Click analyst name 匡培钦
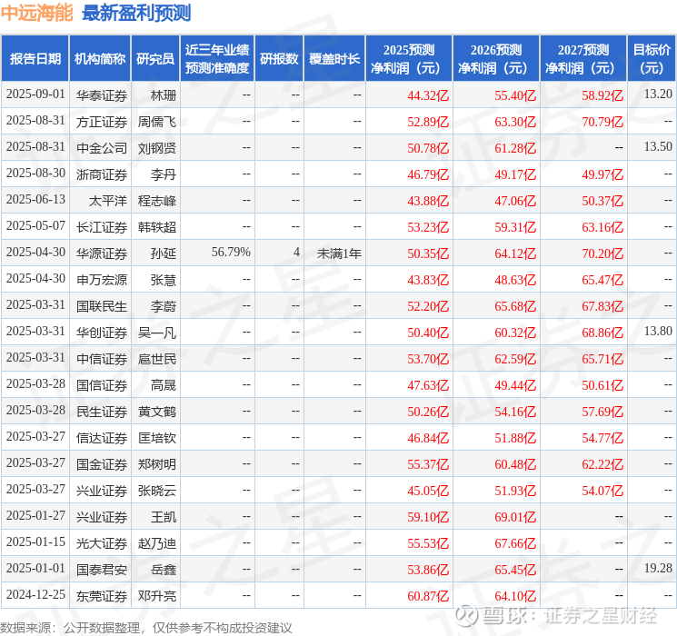The height and width of the screenshot is (636, 677). coord(156,438)
